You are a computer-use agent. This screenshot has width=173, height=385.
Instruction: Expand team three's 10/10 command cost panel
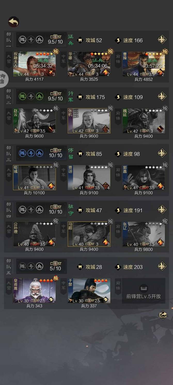(x=56, y=153)
